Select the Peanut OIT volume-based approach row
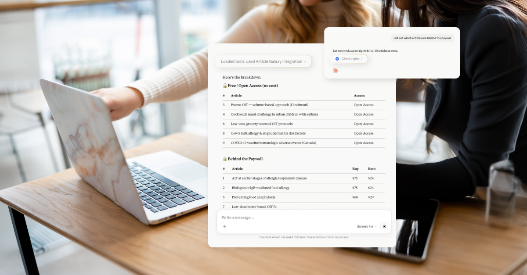Image resolution: width=527 pixels, height=275 pixels. pyautogui.click(x=304, y=105)
